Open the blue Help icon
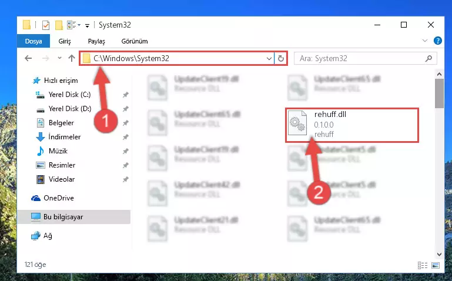452x281 pixels. (x=437, y=41)
